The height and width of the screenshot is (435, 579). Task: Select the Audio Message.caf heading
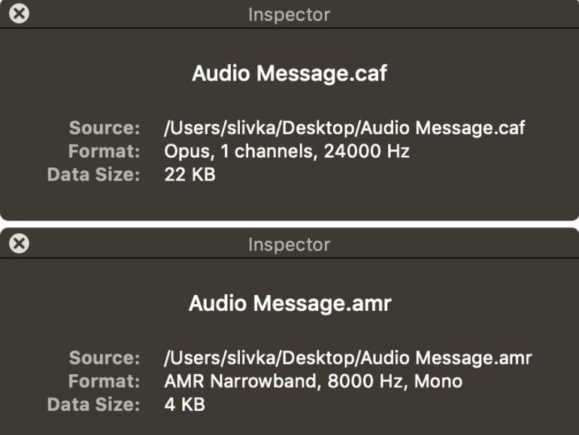(x=289, y=74)
